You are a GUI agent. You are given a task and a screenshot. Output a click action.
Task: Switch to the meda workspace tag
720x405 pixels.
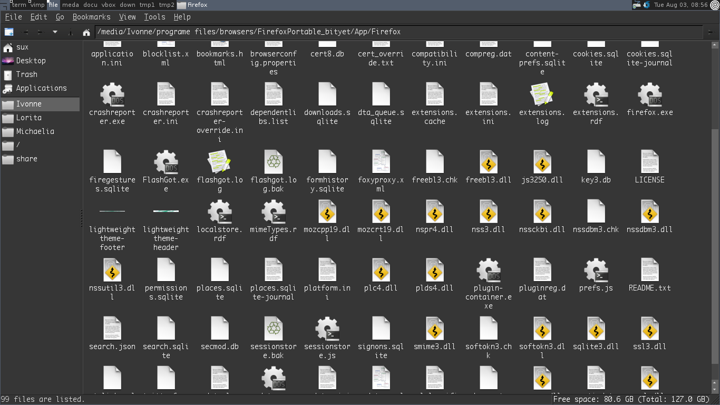click(x=71, y=5)
